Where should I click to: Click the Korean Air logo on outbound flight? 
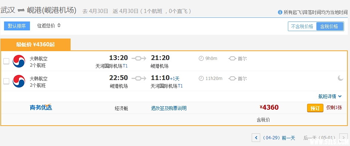(19, 61)
